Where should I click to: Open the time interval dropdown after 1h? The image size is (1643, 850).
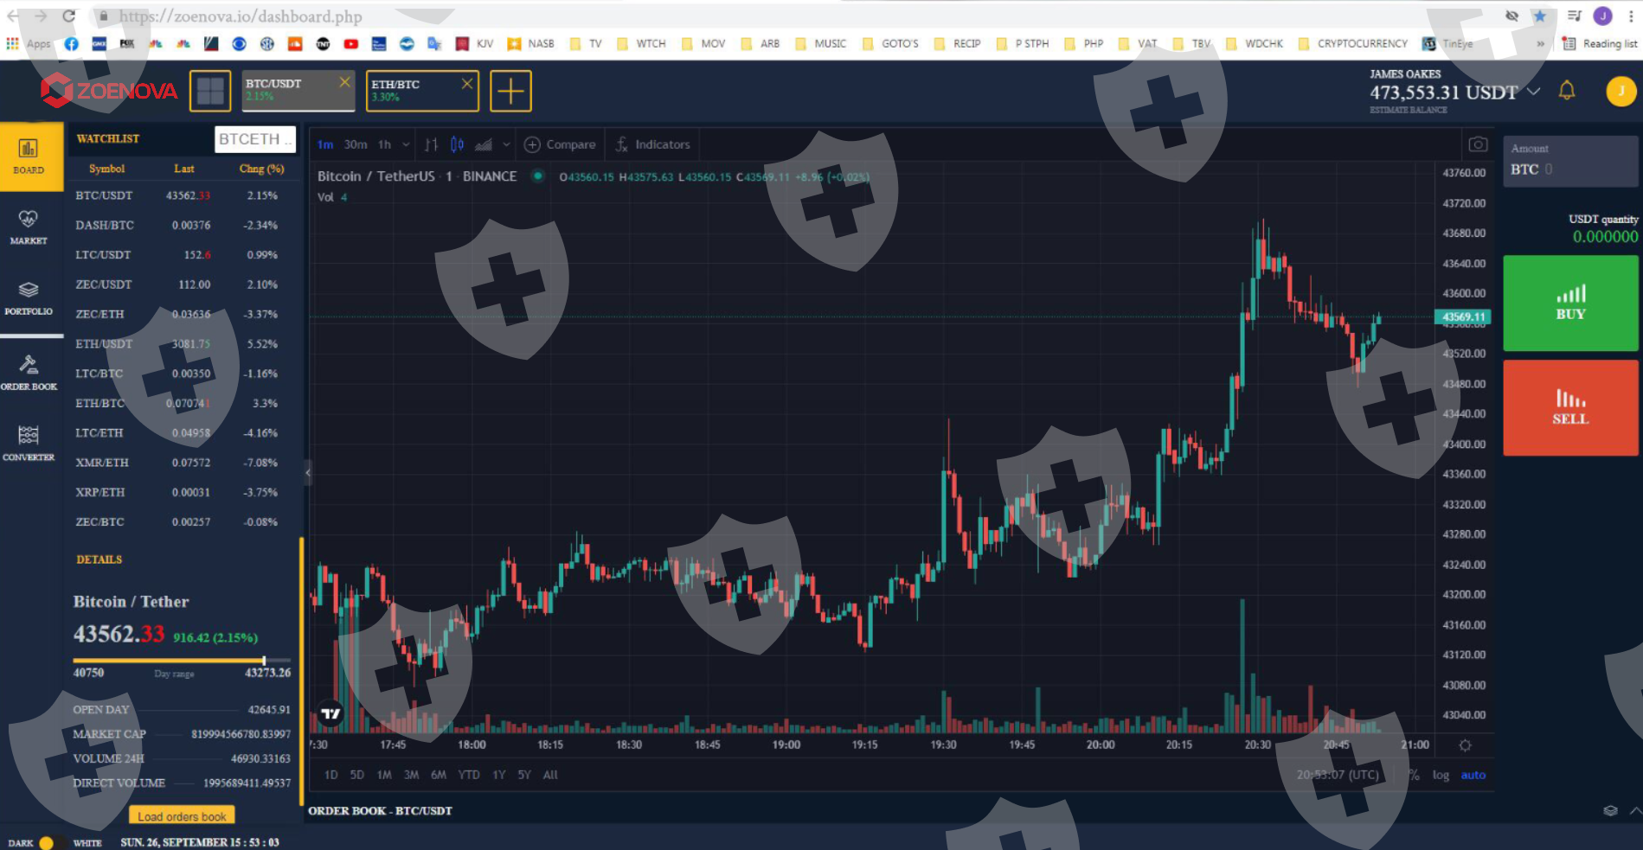(x=406, y=144)
